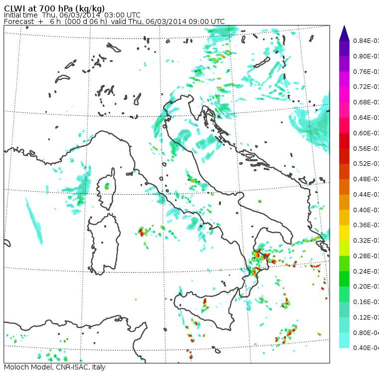Pick the colorbar band between 0.80E-04 and 0.12E-03
Screen dimensions: 379x374
coord(344,325)
